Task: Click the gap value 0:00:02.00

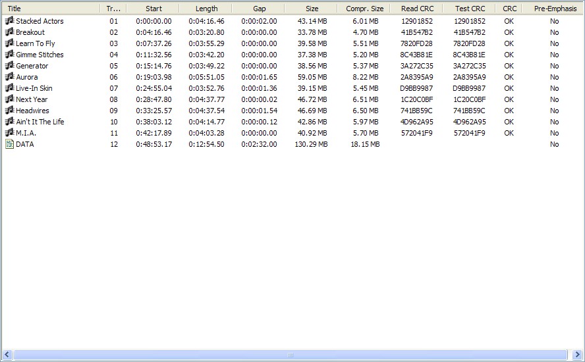Action: tap(259, 21)
